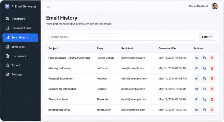Click the date May 14, 2024 11:20 AM
This screenshot has height=122, width=224.
[172, 89]
